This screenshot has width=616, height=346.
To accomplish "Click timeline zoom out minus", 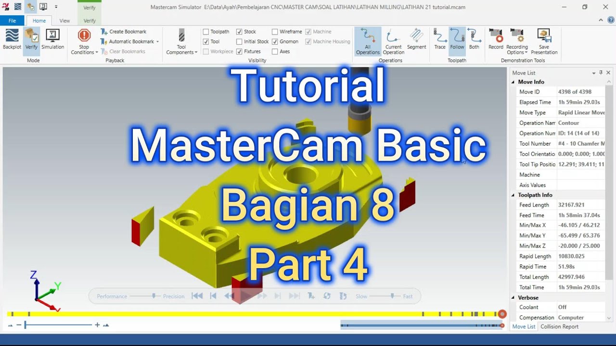I will click(19, 325).
